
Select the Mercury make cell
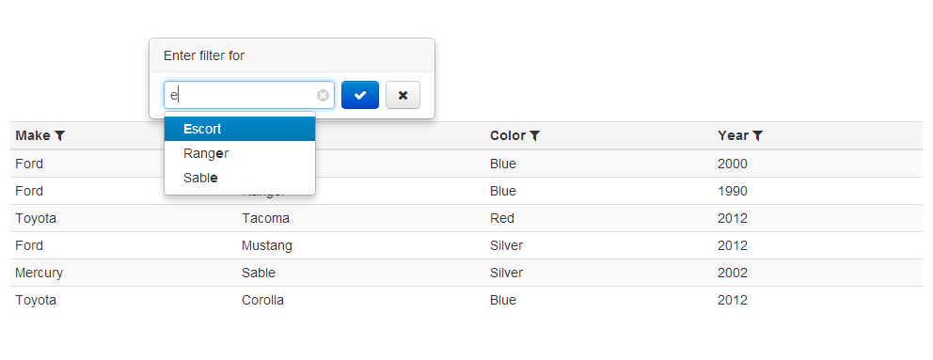(40, 274)
